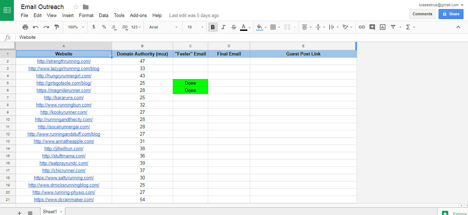Click the insert comment icon

[x=372, y=27]
